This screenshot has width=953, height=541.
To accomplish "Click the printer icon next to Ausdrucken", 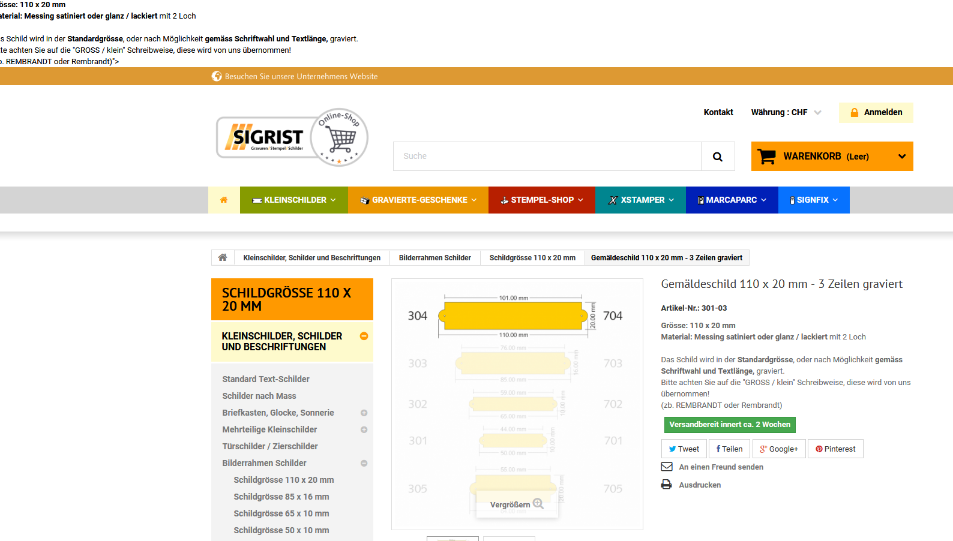I will coord(667,485).
